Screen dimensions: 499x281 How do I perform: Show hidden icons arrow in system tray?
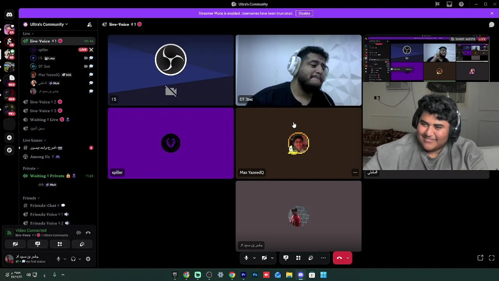63,275
